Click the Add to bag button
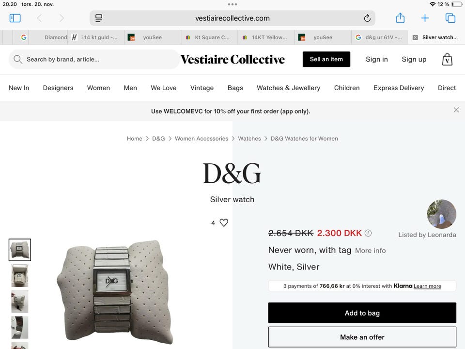This screenshot has width=465, height=349. (x=362, y=313)
